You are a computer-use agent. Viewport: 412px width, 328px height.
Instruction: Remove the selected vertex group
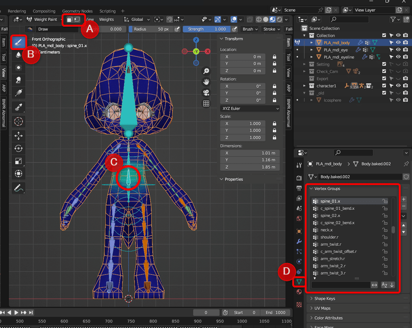click(404, 206)
